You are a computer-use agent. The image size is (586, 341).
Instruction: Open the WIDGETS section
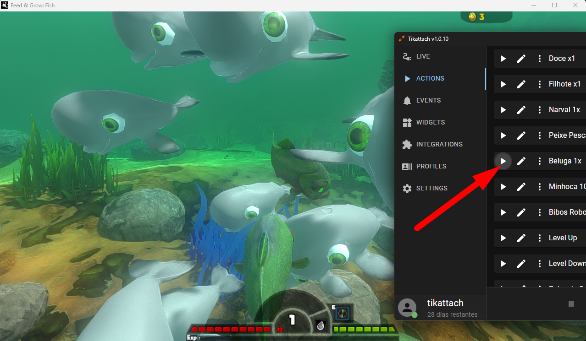pyautogui.click(x=440, y=123)
